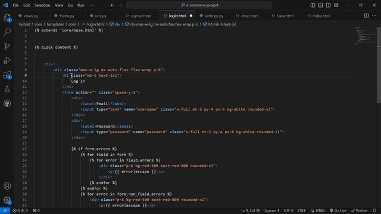Open the Run menu
The width and height of the screenshot is (381, 214).
pyautogui.click(x=81, y=5)
